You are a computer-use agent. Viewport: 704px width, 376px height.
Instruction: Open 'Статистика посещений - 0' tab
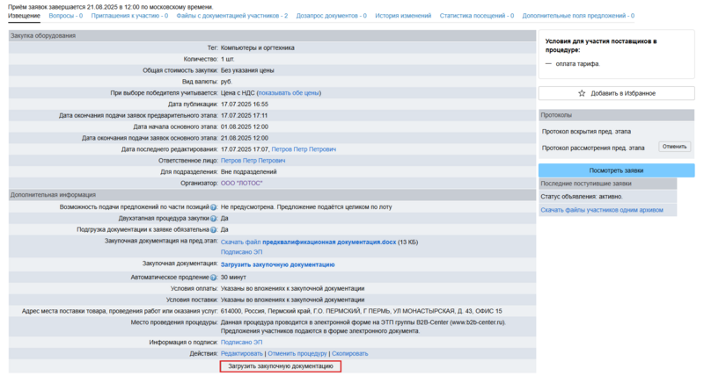(x=476, y=16)
